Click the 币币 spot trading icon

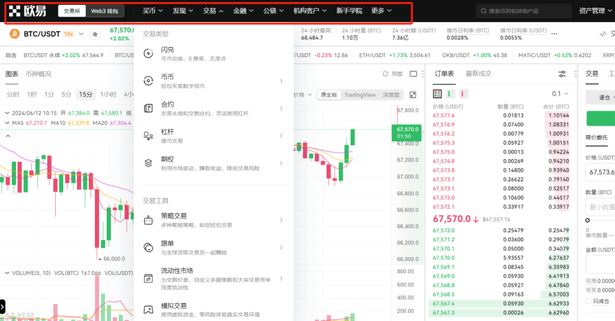(x=148, y=81)
